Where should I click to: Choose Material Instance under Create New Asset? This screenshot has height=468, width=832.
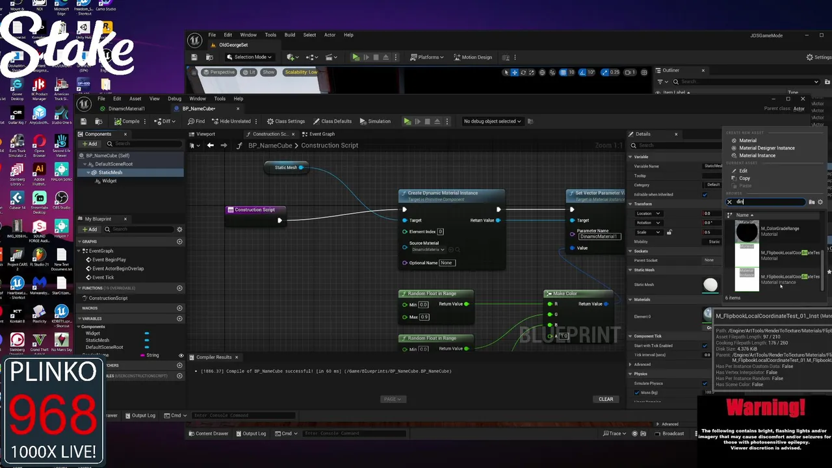pos(757,155)
